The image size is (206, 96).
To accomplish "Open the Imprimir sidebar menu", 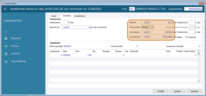I will click(x=15, y=54).
